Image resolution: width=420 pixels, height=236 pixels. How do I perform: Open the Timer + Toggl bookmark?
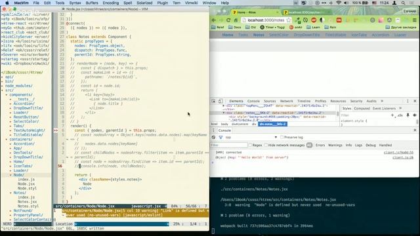pos(272,28)
